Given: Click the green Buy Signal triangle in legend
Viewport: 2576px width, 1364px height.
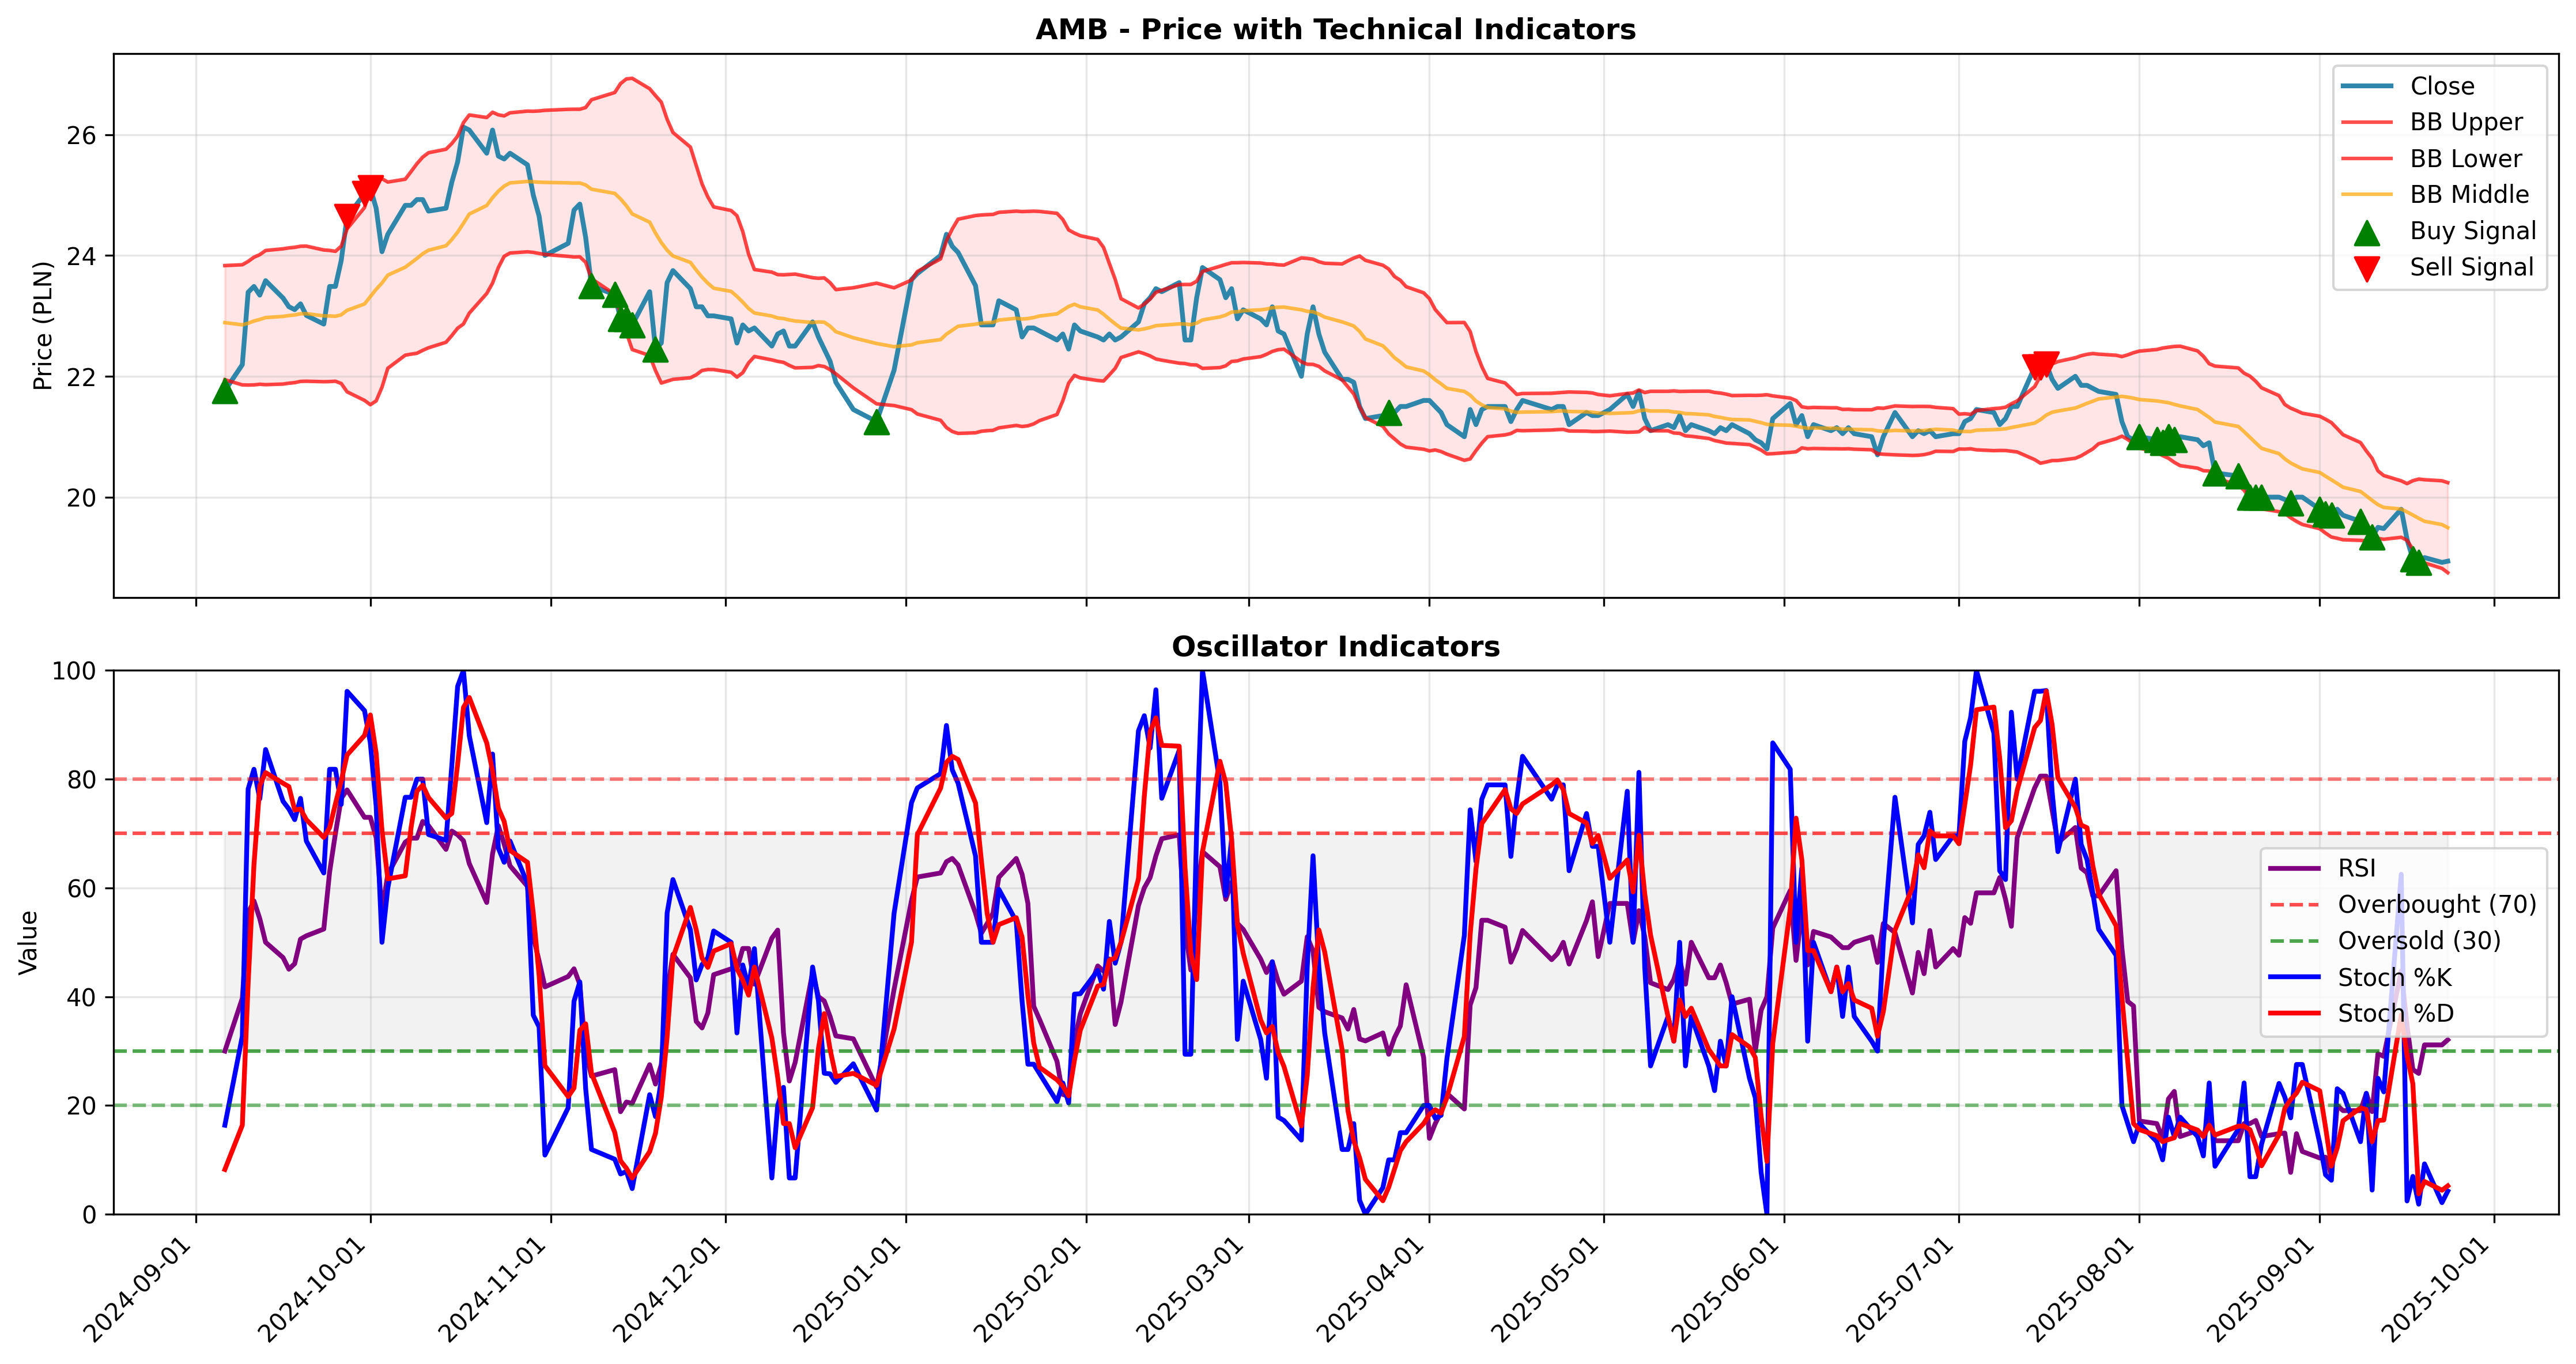Looking at the screenshot, I should [x=2366, y=232].
